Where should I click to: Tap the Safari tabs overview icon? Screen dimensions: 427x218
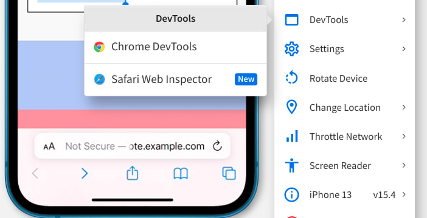[x=229, y=173]
